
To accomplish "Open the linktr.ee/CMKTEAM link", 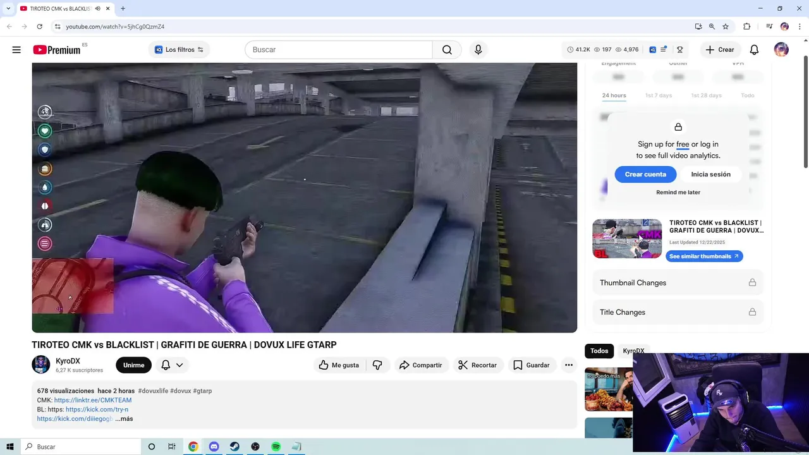I will click(93, 400).
